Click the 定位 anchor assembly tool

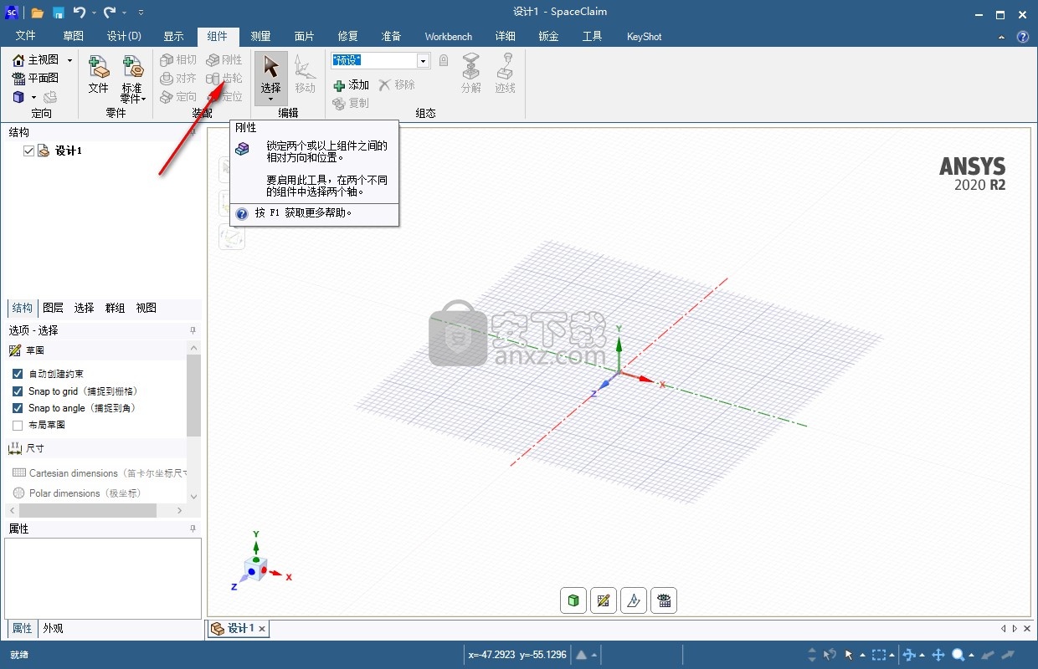pyautogui.click(x=224, y=97)
